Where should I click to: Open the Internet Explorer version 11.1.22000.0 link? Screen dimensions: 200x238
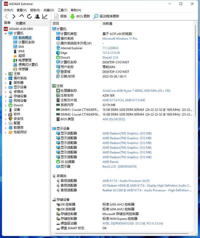click(x=110, y=48)
